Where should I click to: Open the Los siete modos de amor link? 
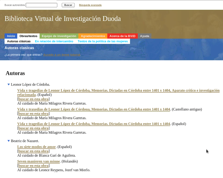coord(36,147)
